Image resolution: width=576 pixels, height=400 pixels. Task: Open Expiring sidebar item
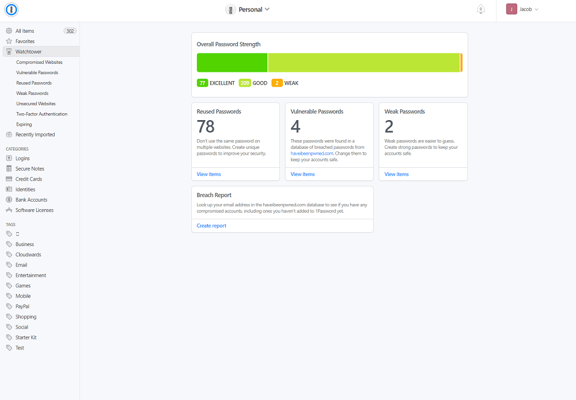point(24,124)
